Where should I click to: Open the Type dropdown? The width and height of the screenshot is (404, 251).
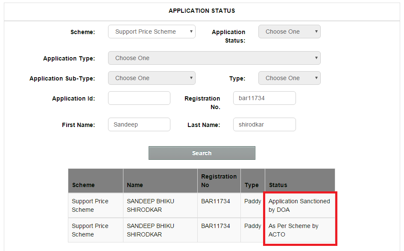(x=290, y=78)
